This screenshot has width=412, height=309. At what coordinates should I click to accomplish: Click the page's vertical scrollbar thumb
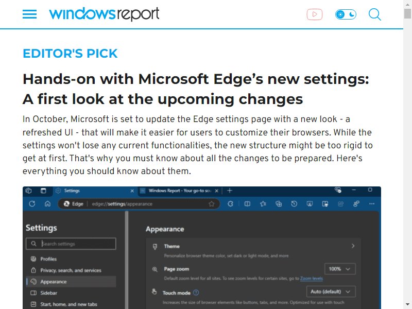[x=407, y=13]
